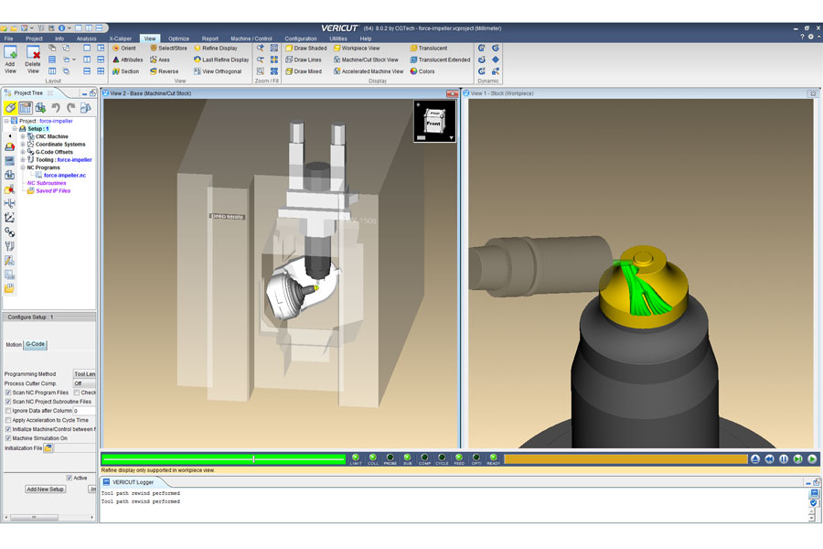Image resolution: width=823 pixels, height=549 pixels.
Task: Select Draw Mixed mode
Action: point(304,71)
